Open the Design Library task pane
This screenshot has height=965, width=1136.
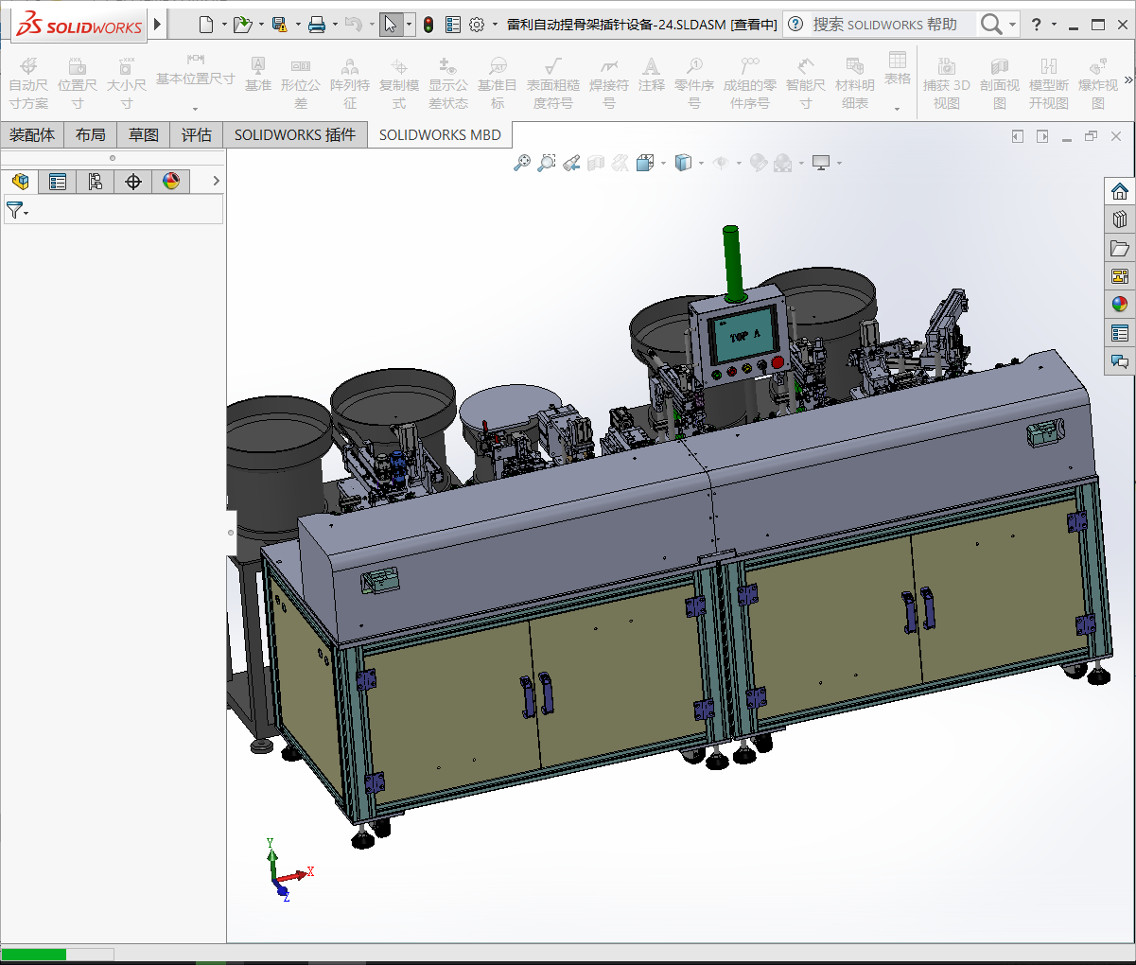(x=1120, y=219)
